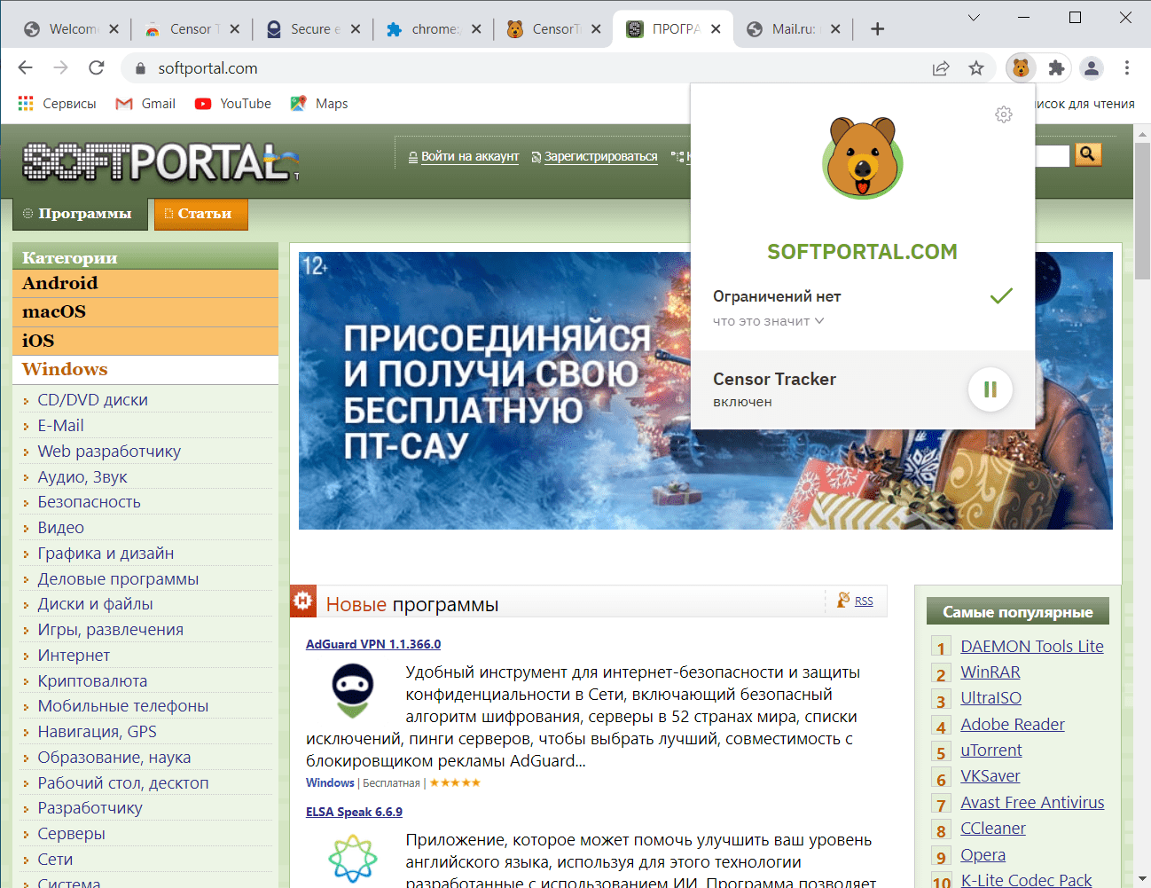Go back to the previous page
The height and width of the screenshot is (888, 1151).
[25, 68]
